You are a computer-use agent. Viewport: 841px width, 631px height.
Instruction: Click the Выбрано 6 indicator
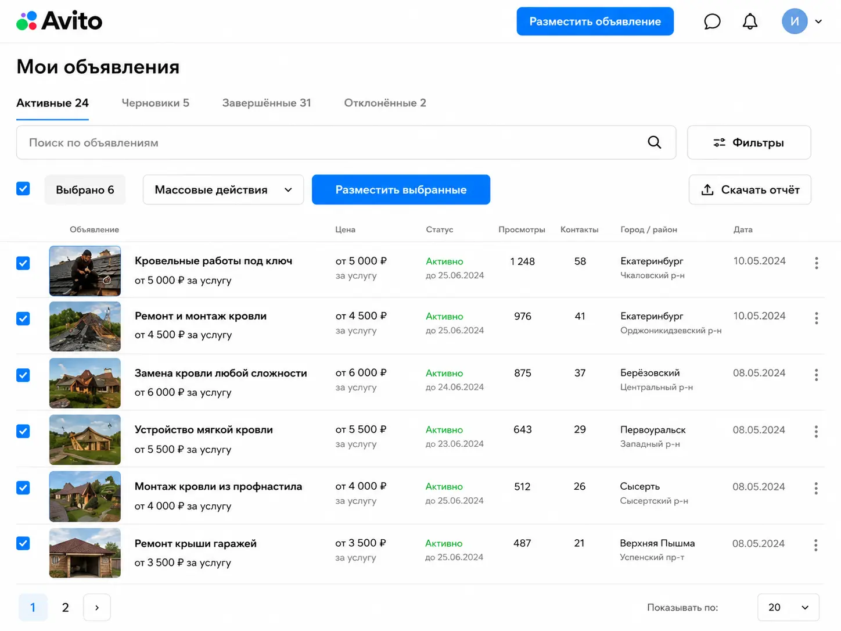point(85,190)
